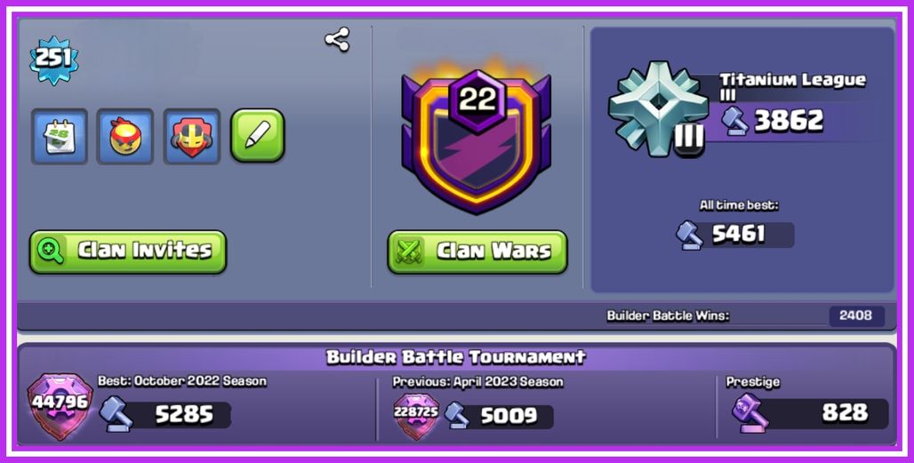Tap the Prestige 828 hammer icon
The height and width of the screenshot is (463, 914).
click(x=750, y=412)
